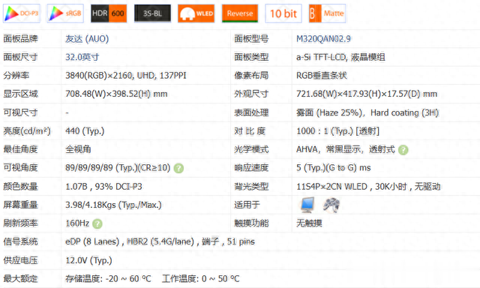Click the desktop monitor application icon
This screenshot has width=480, height=288.
pyautogui.click(x=307, y=205)
